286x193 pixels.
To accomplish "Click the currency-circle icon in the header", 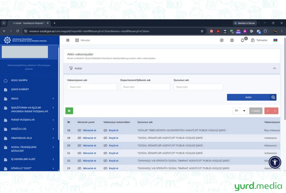I will tap(222, 40).
